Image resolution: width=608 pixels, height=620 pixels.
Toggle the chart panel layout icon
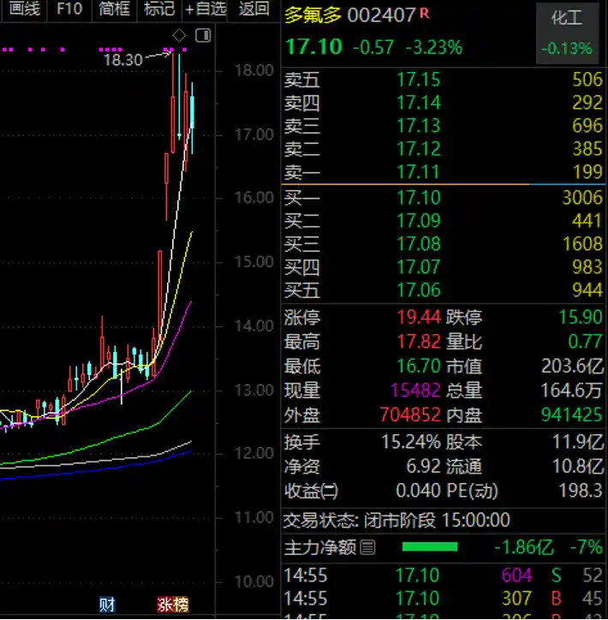point(203,35)
